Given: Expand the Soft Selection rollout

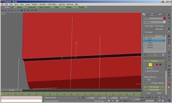Looking at the screenshot, I should tap(154, 87).
